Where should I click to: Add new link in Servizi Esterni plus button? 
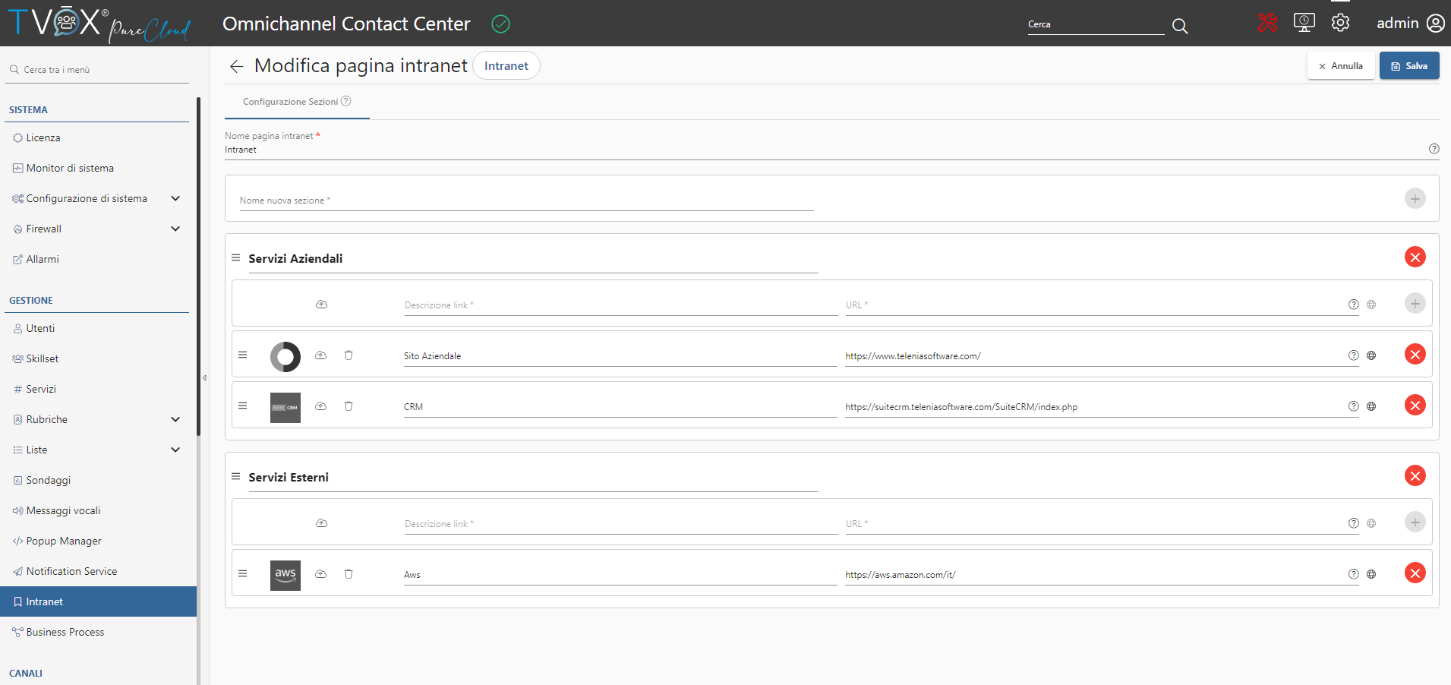click(x=1415, y=522)
